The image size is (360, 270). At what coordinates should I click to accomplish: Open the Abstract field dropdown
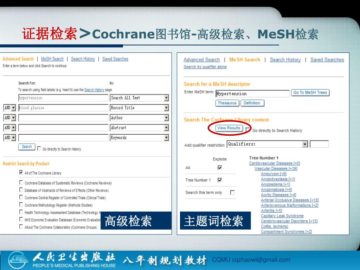point(139,128)
